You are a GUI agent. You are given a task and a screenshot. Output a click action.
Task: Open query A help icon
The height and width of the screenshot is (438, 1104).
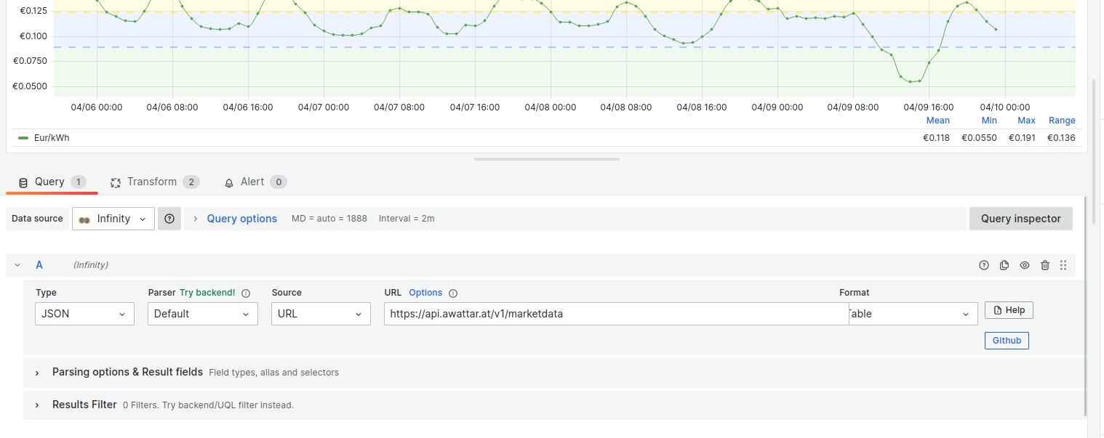(984, 265)
